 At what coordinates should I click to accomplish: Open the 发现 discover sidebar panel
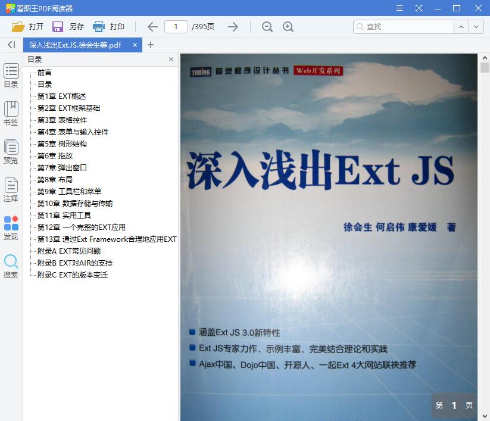(11, 228)
